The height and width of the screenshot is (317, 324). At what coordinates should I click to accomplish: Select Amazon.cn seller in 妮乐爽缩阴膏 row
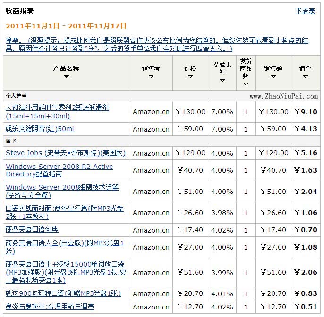(x=151, y=129)
